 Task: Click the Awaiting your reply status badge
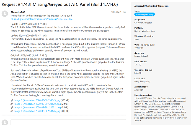tap(144, 14)
